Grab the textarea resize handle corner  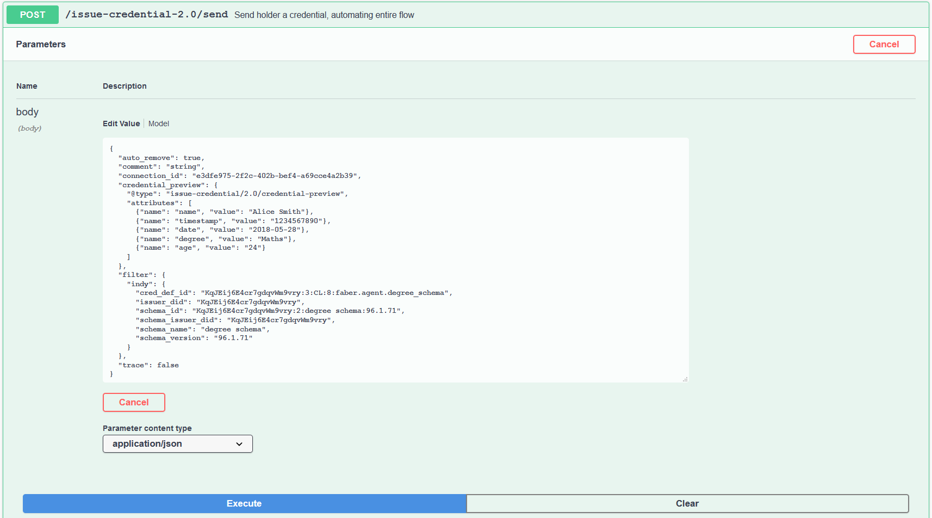(x=685, y=379)
